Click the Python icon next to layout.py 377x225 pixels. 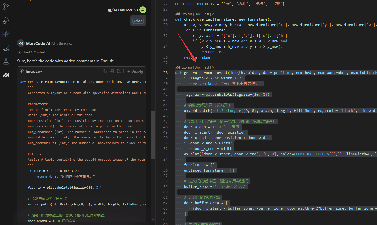(22, 71)
